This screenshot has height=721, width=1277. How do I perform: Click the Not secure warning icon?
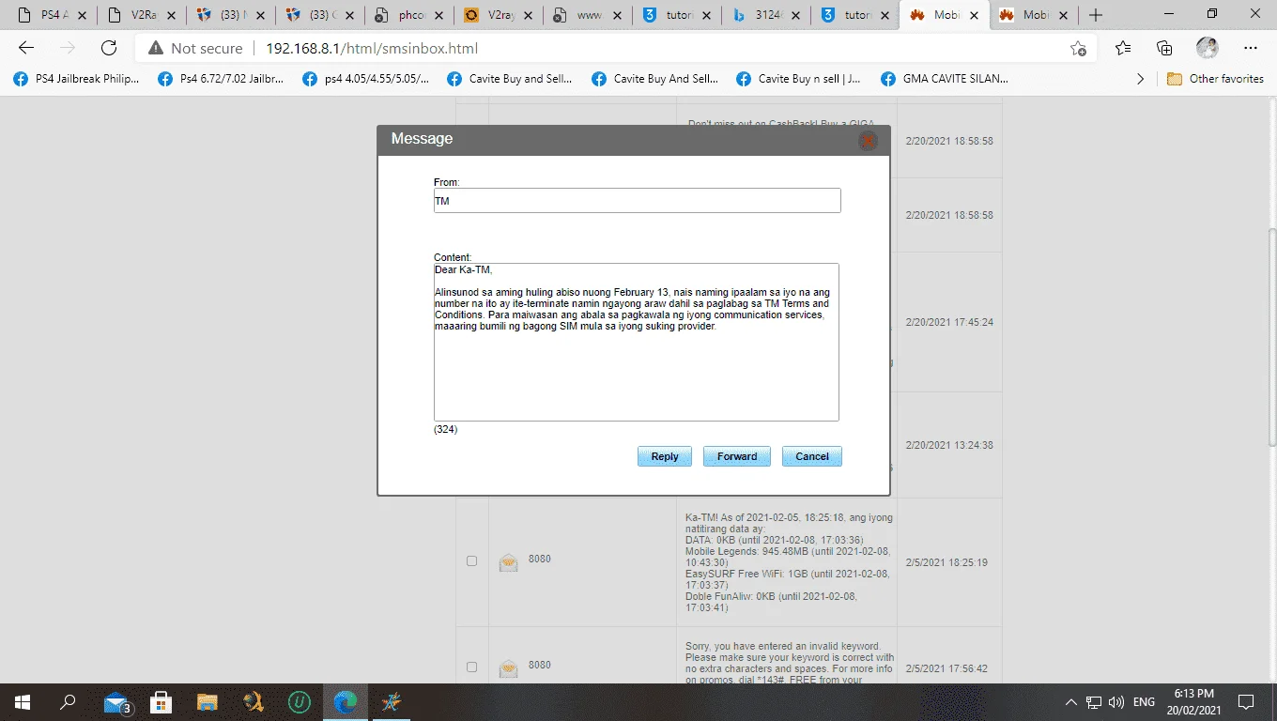[x=156, y=48]
